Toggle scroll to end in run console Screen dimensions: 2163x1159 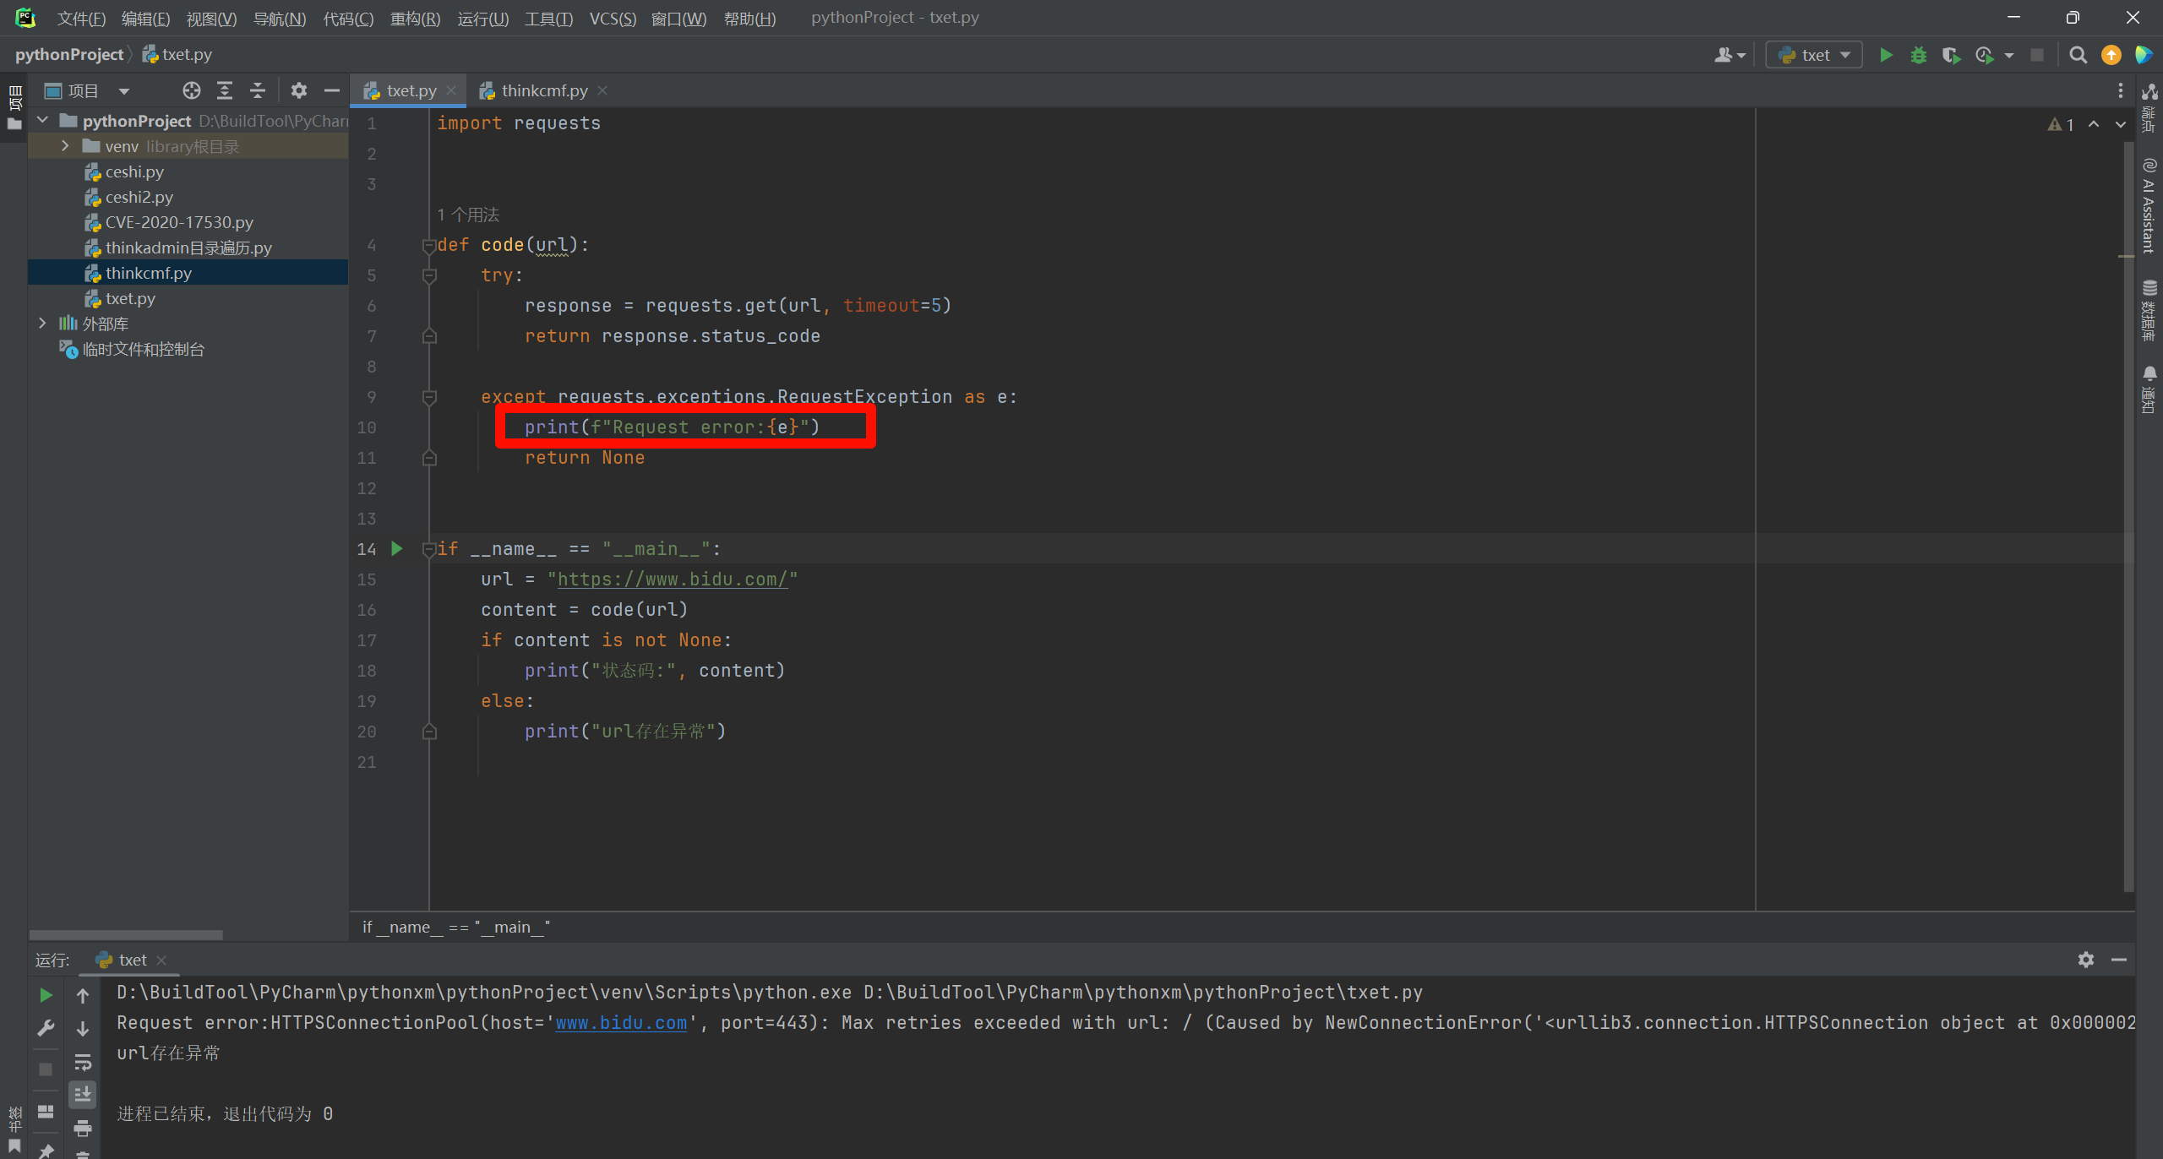(x=83, y=1094)
